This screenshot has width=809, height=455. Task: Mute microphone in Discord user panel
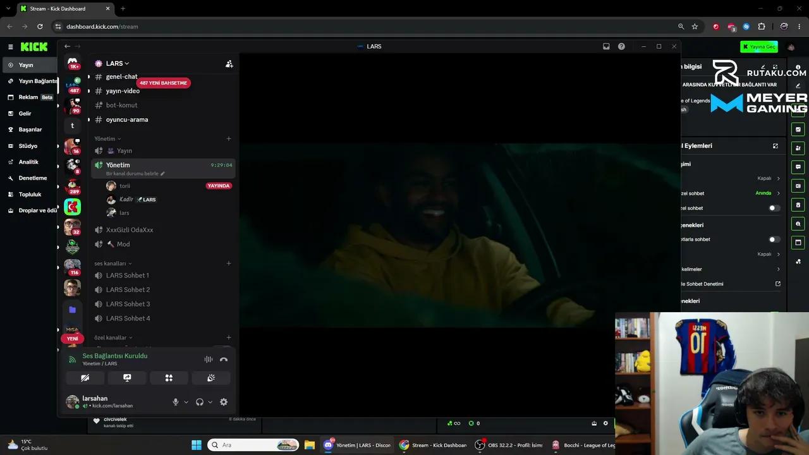[176, 402]
